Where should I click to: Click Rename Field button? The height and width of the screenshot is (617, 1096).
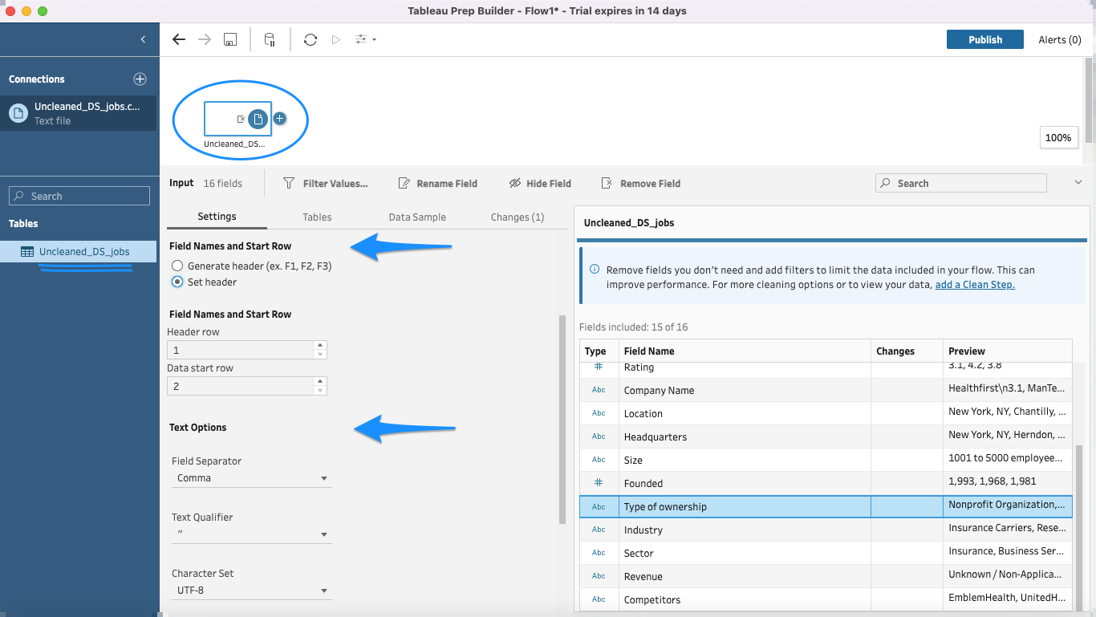[438, 184]
